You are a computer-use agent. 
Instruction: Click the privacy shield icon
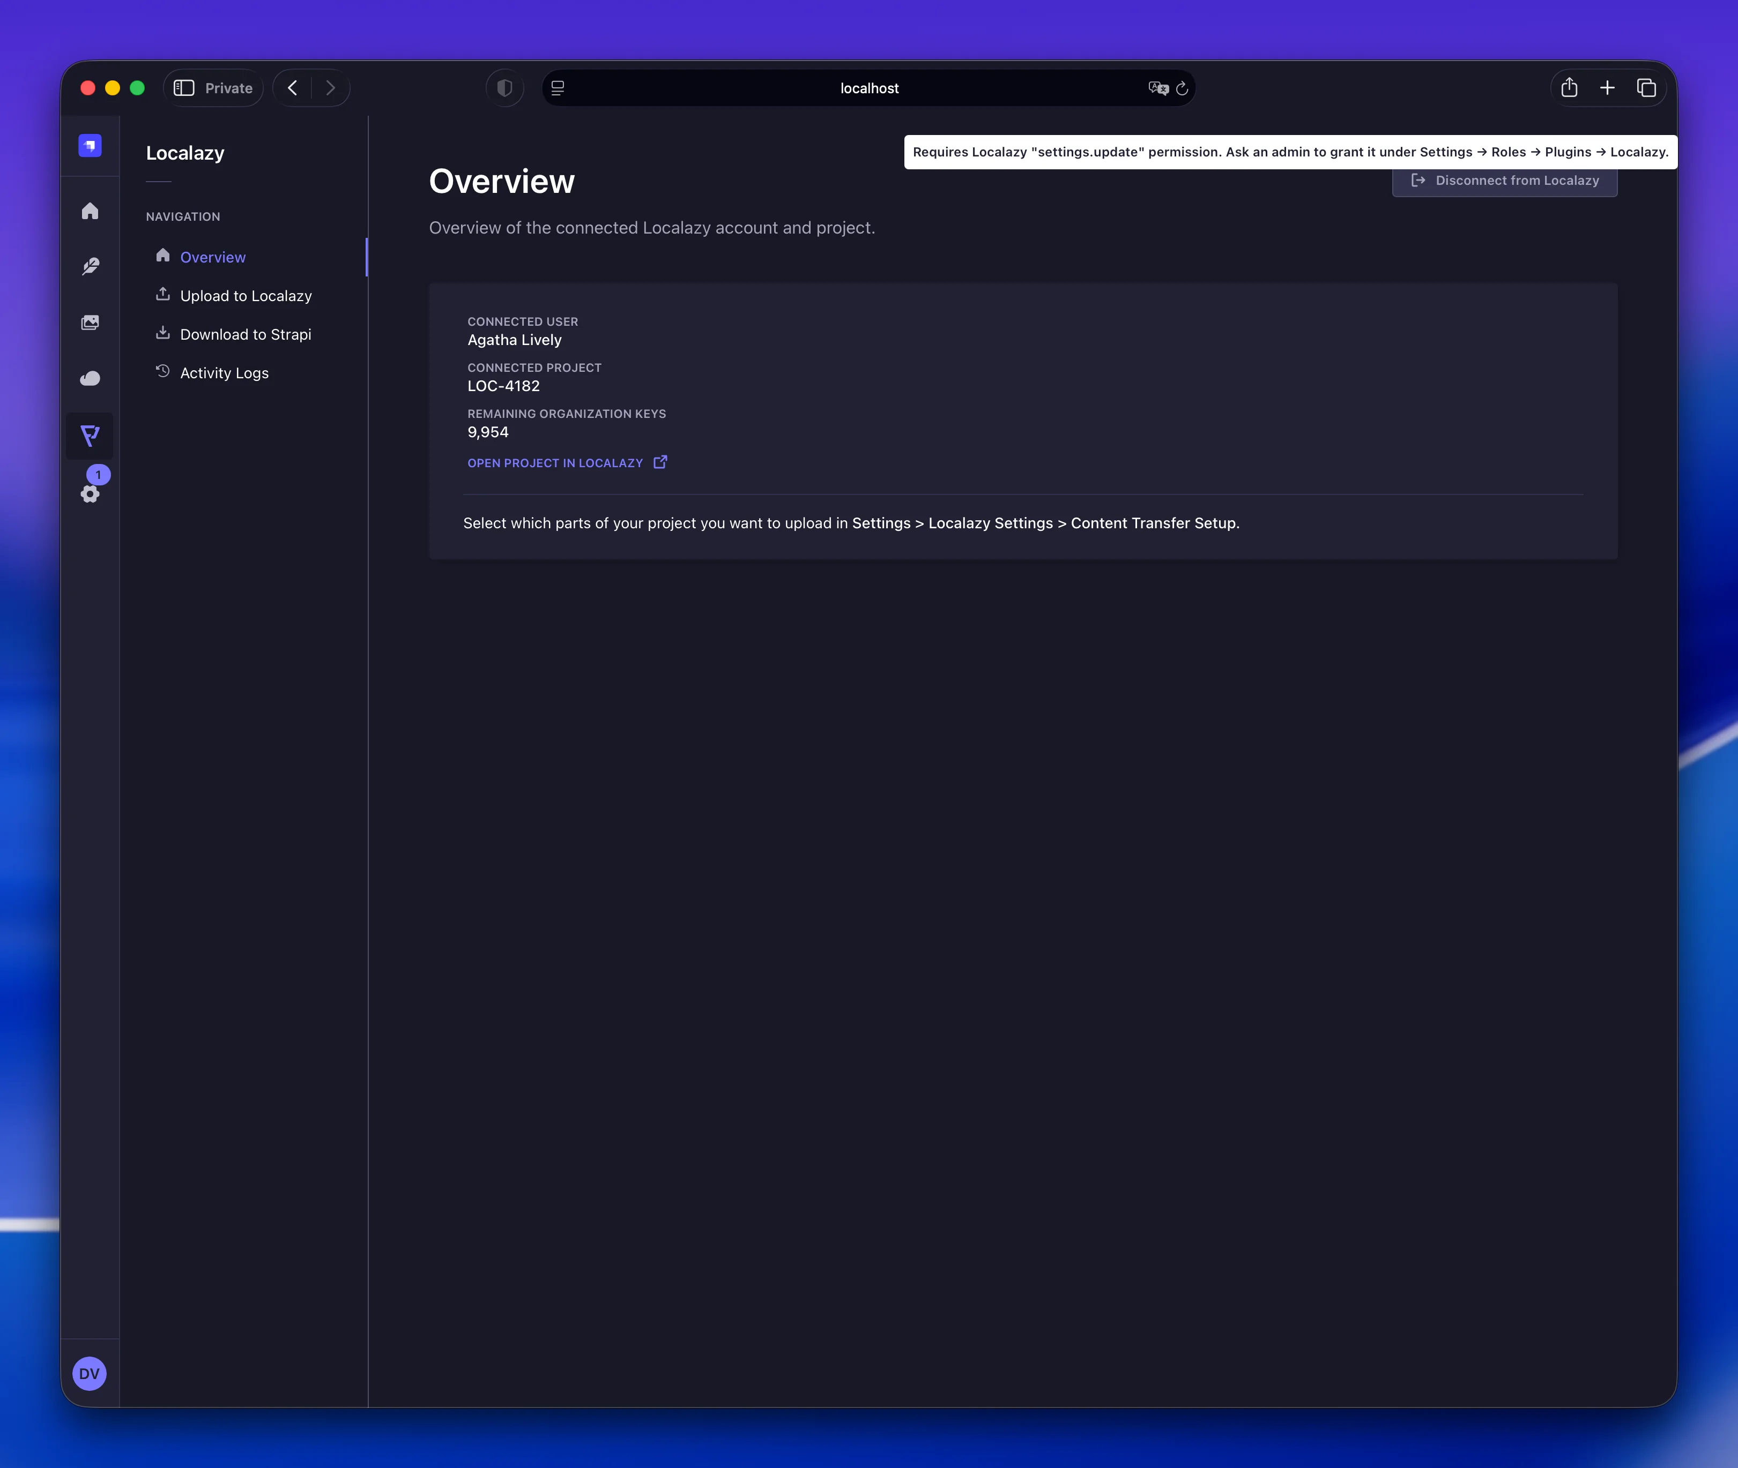coord(504,88)
